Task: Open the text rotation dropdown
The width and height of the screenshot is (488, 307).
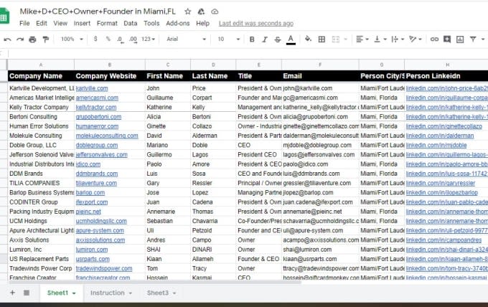Action: pyautogui.click(x=416, y=39)
